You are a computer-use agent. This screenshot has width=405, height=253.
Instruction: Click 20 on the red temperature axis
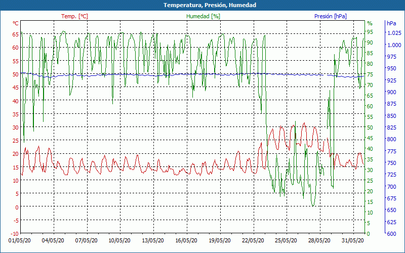coord(16,154)
